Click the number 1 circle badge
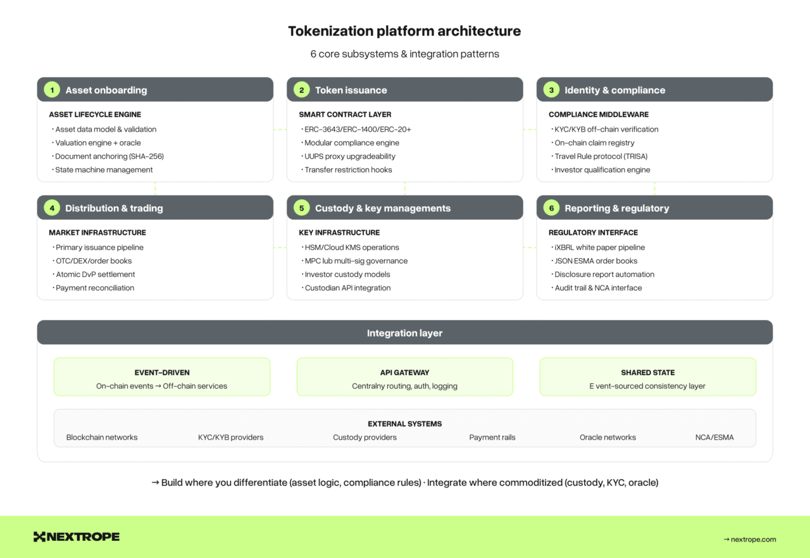Screen dimensions: 810x558 coord(52,90)
